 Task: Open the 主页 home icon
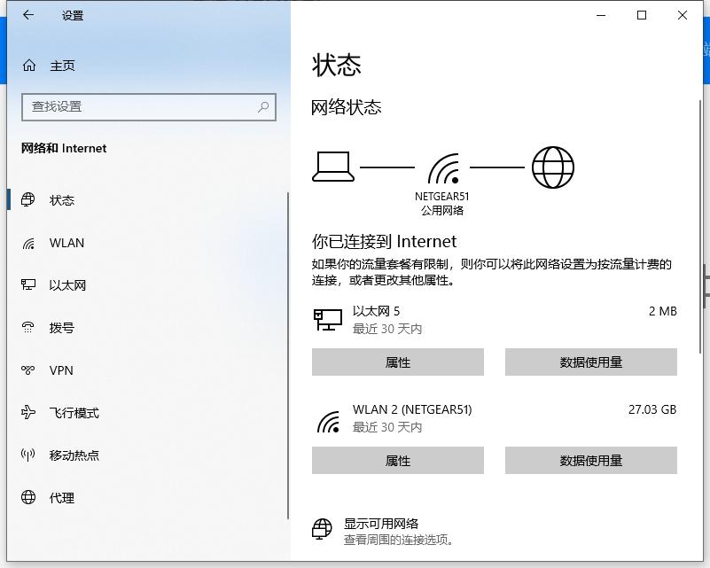pyautogui.click(x=28, y=65)
